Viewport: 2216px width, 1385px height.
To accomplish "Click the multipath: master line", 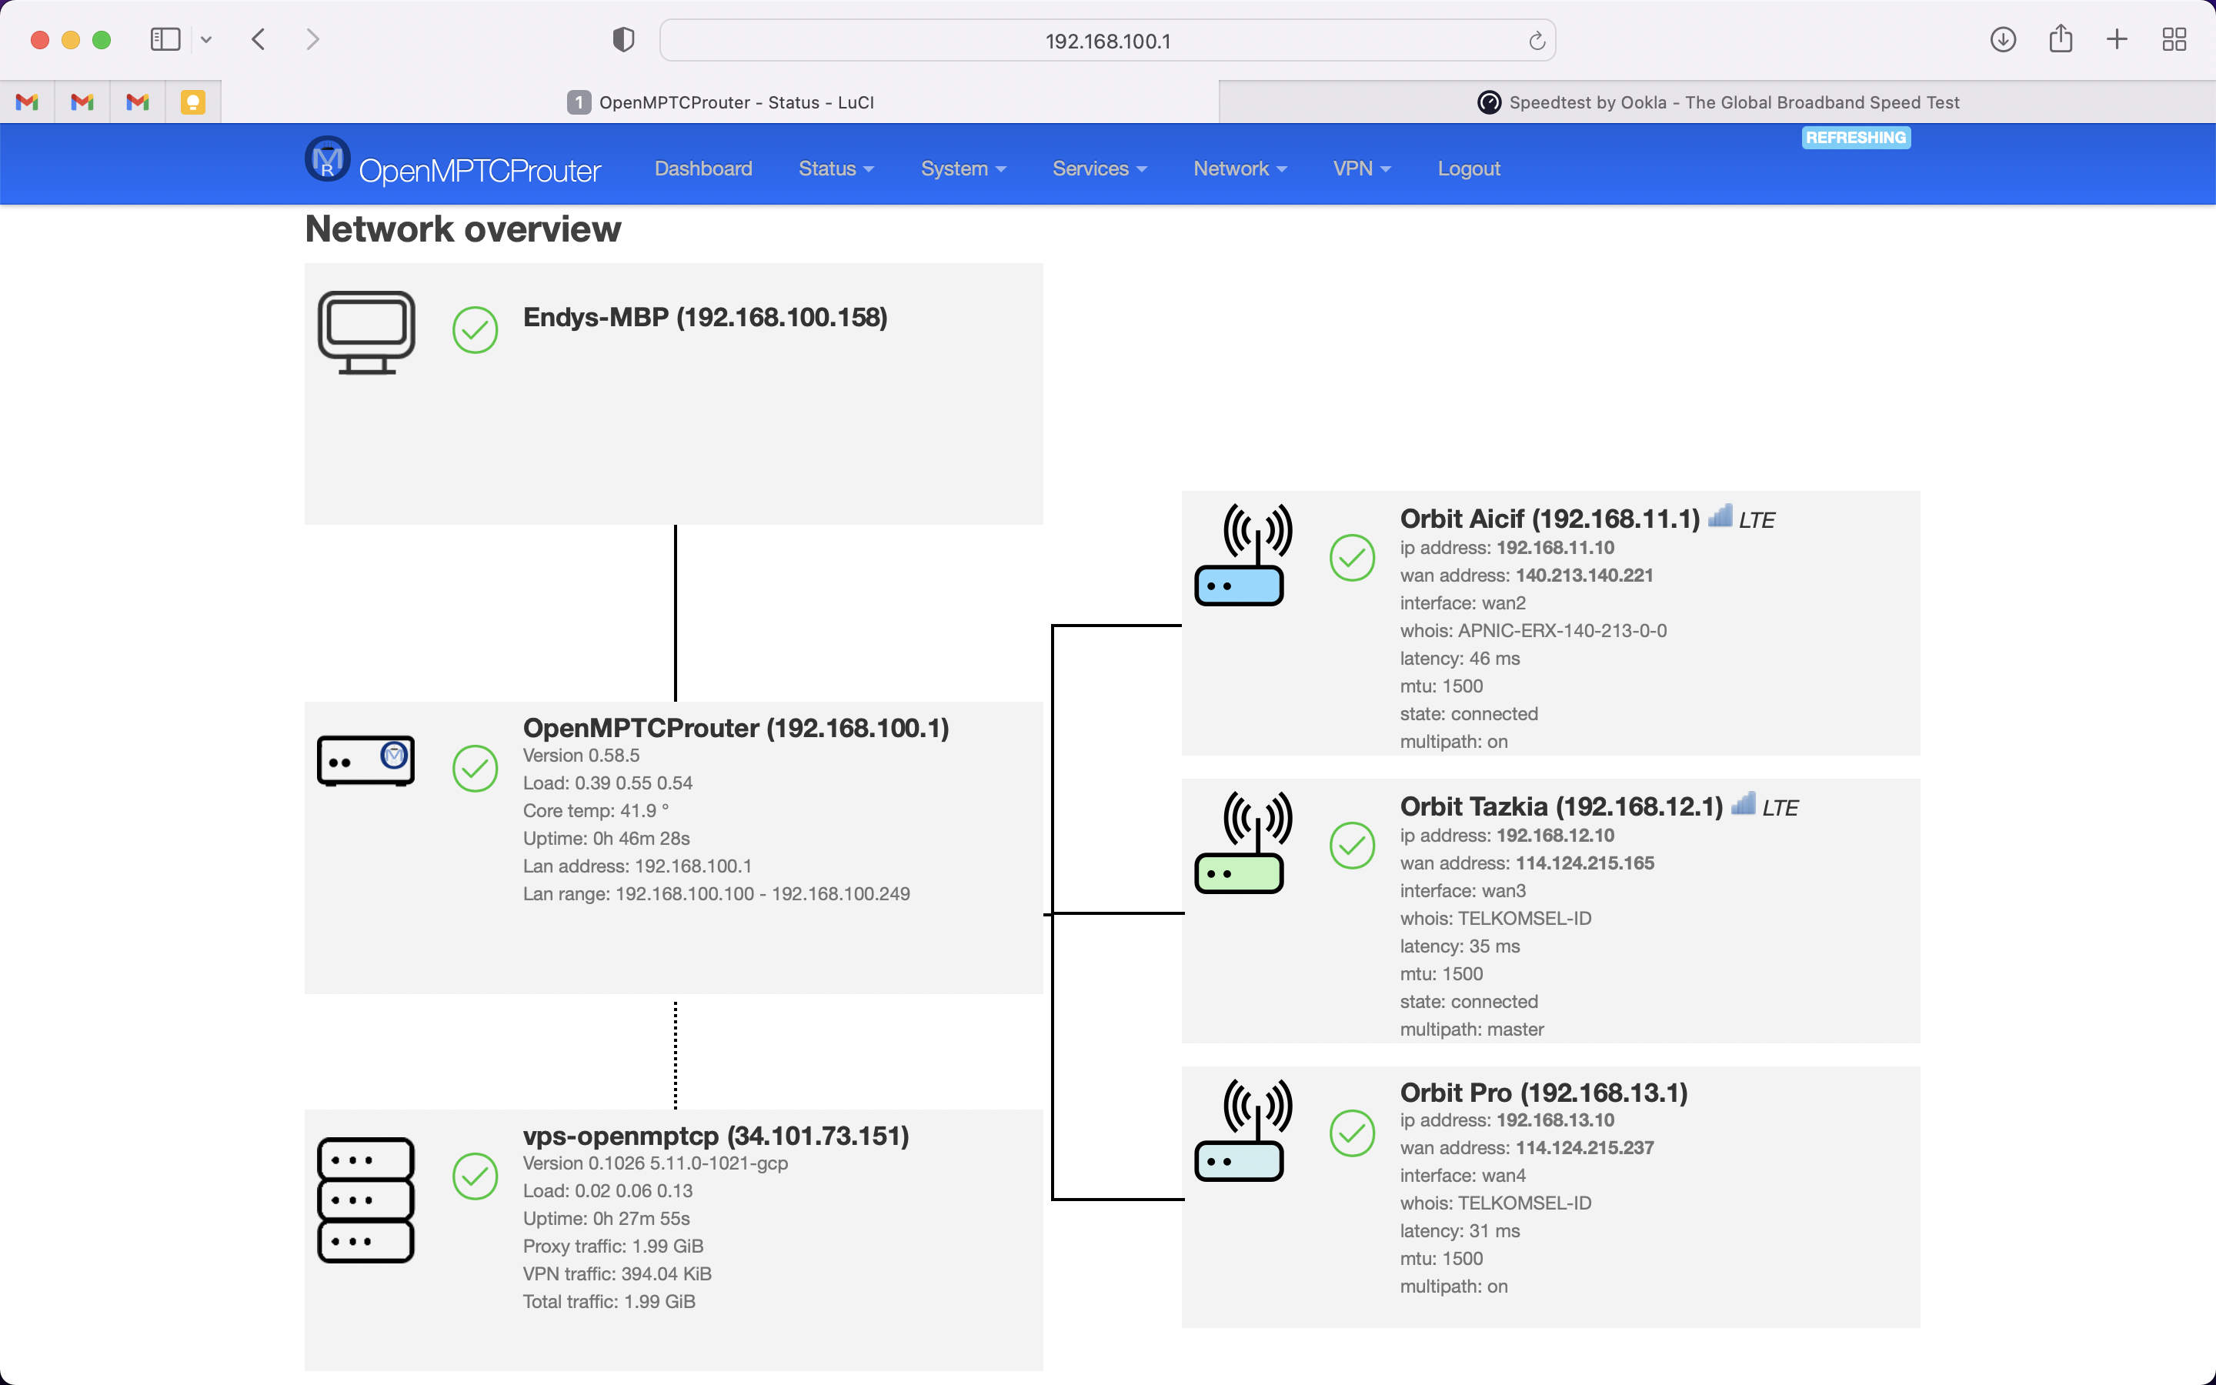I will [1471, 1030].
